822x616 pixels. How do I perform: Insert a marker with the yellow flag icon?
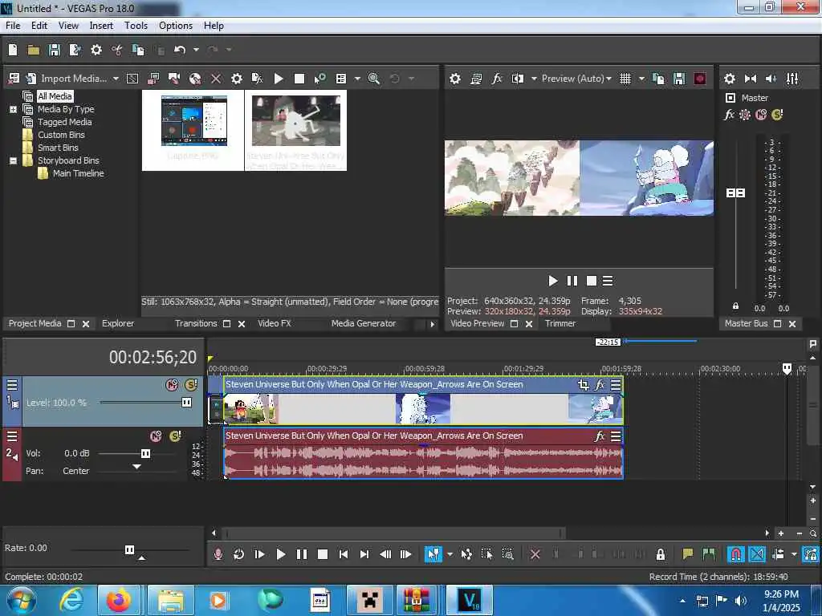coord(687,554)
